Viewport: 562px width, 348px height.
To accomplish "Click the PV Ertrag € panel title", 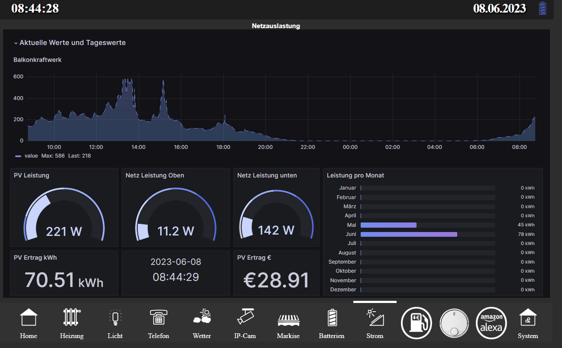I will tap(254, 258).
